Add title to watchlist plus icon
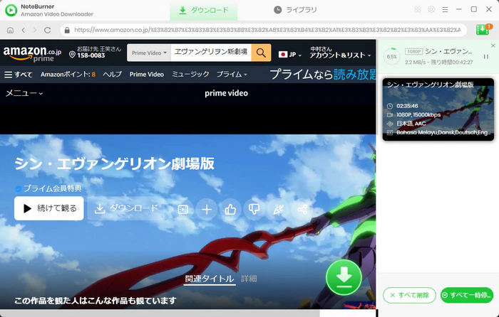This screenshot has width=499, height=317. 207,210
